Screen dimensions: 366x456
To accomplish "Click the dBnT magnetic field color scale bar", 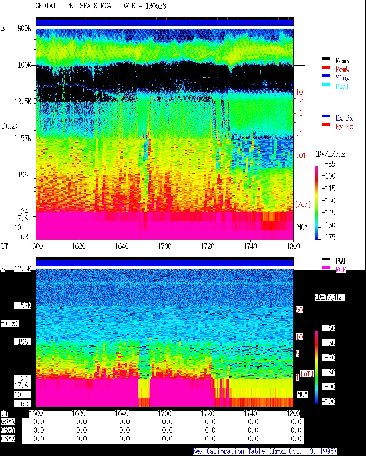I will point(316,367).
